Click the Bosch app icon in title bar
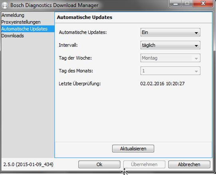The image size is (216, 175). point(5,5)
